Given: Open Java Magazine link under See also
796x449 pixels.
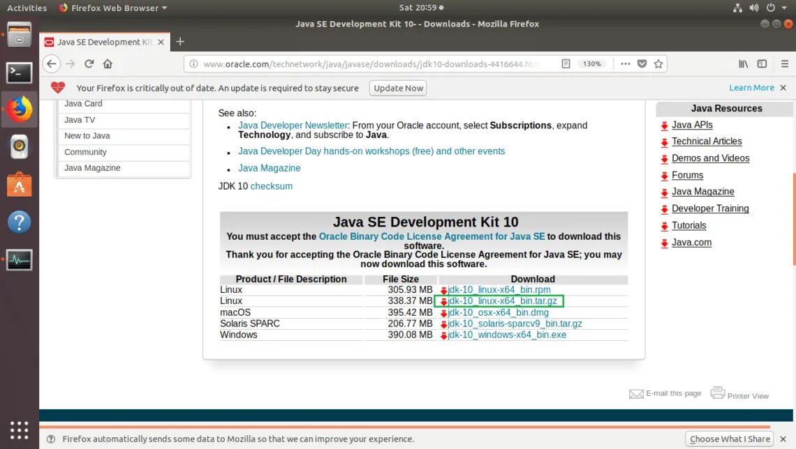Looking at the screenshot, I should point(269,168).
